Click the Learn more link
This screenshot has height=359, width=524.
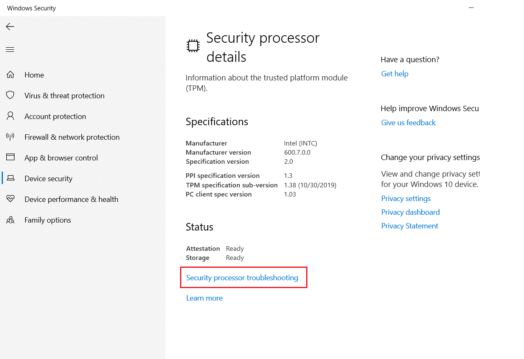204,298
